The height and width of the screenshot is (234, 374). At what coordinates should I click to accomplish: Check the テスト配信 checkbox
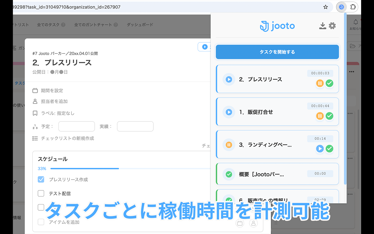[x=41, y=193]
